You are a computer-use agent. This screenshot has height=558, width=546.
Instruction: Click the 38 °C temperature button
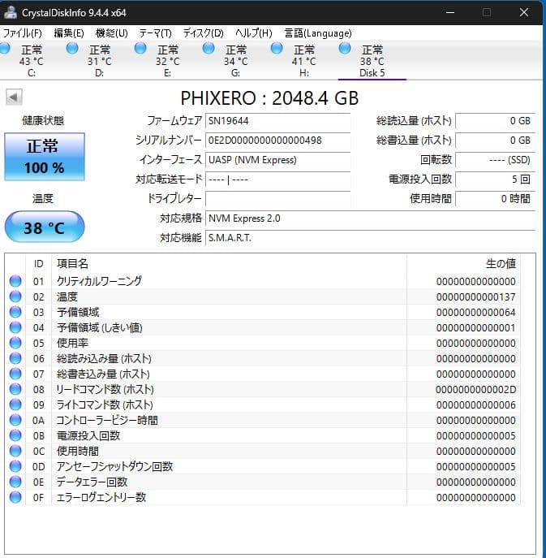click(x=45, y=227)
